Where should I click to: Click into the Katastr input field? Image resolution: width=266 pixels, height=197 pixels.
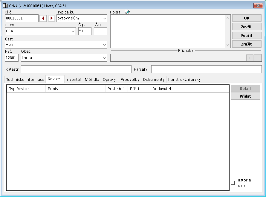tap(76, 69)
